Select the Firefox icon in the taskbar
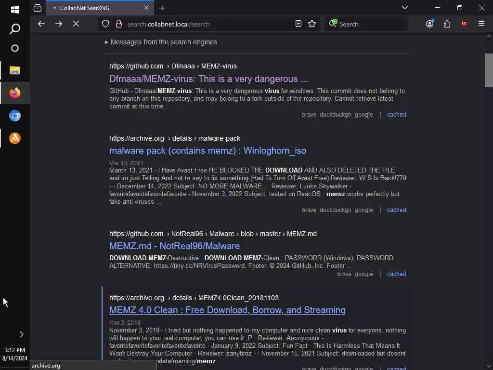493x370 pixels. tap(15, 93)
